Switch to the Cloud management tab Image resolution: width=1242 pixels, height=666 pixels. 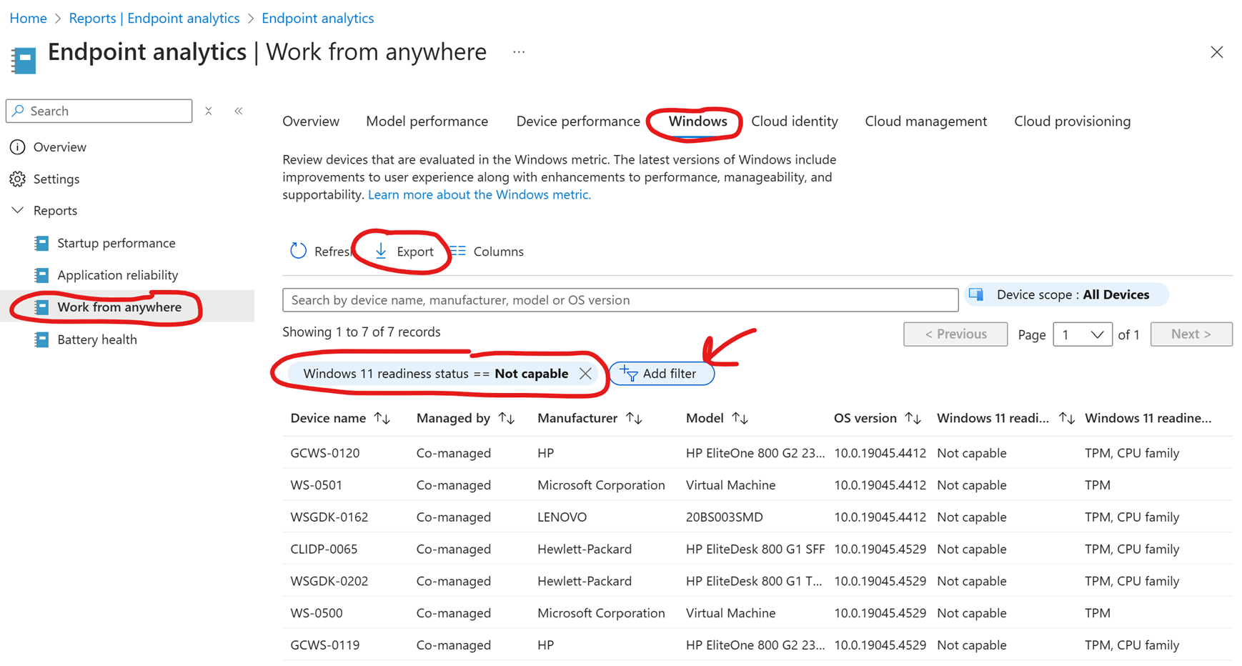(x=925, y=121)
